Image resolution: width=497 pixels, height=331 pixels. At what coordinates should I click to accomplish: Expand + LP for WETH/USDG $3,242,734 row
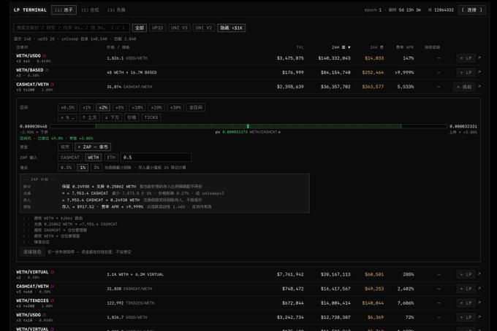point(466,317)
